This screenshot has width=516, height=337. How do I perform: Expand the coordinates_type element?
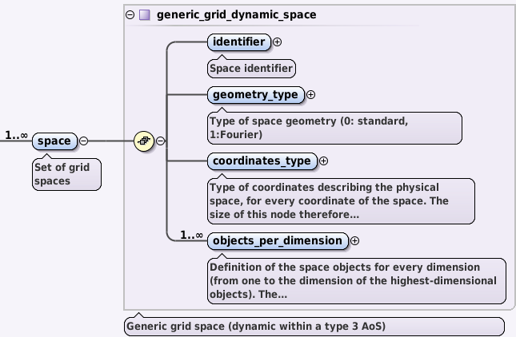point(324,161)
